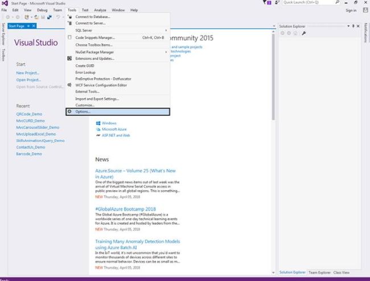Image resolution: width=370 pixels, height=281 pixels.
Task: Open the document tabs overflow dropdown arrow
Action: [274, 26]
